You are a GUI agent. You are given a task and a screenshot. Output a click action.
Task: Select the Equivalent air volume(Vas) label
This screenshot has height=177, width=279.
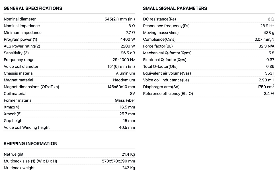167,73
